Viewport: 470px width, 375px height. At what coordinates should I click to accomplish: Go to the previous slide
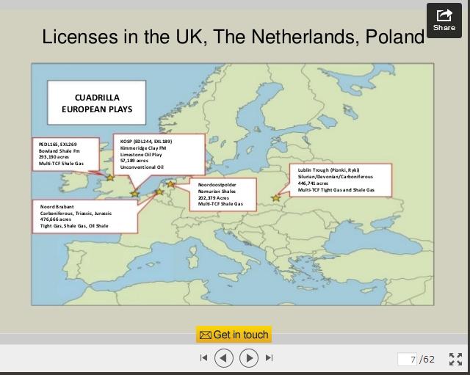[x=224, y=357]
